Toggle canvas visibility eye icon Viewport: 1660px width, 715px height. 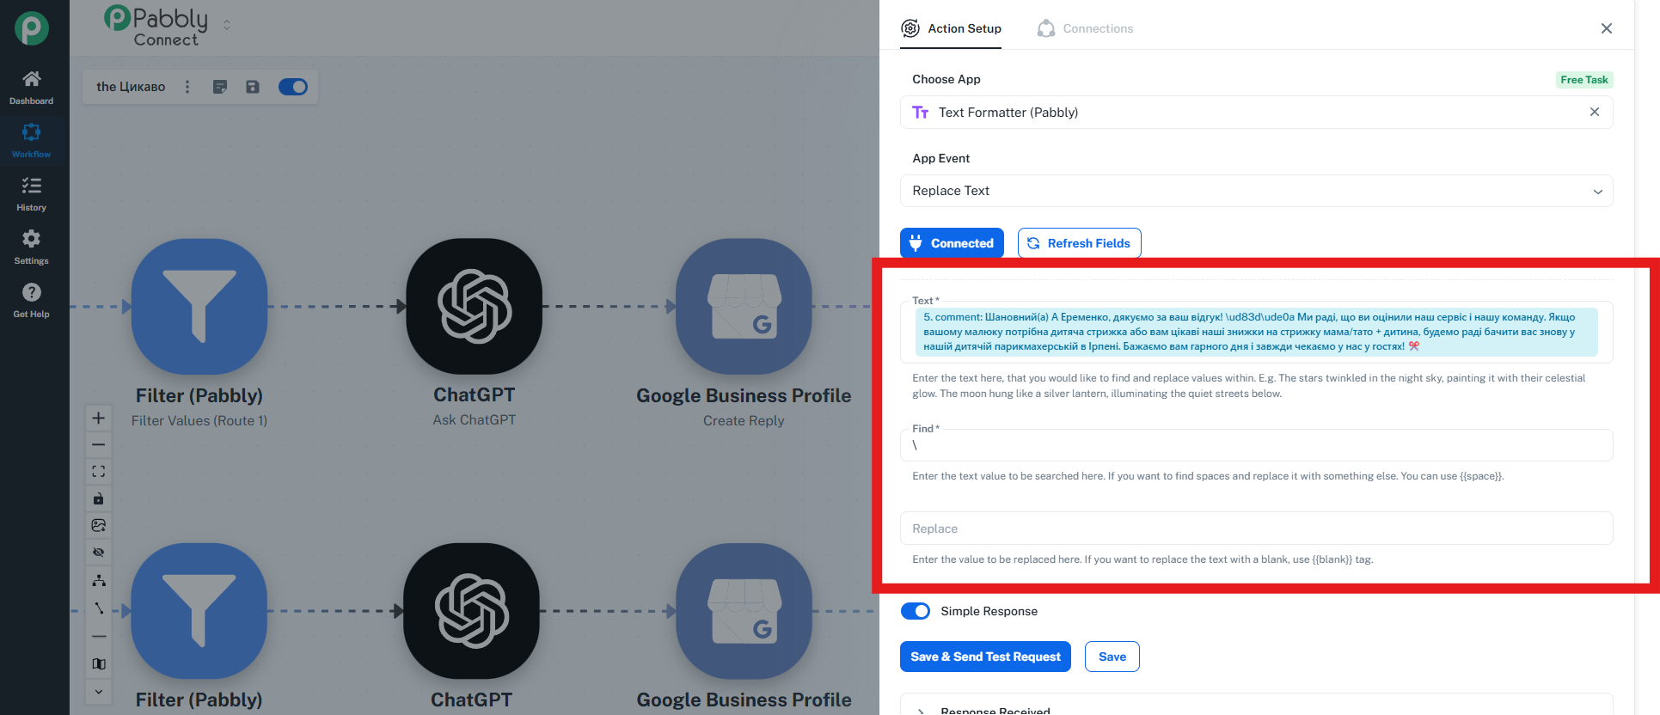99,553
